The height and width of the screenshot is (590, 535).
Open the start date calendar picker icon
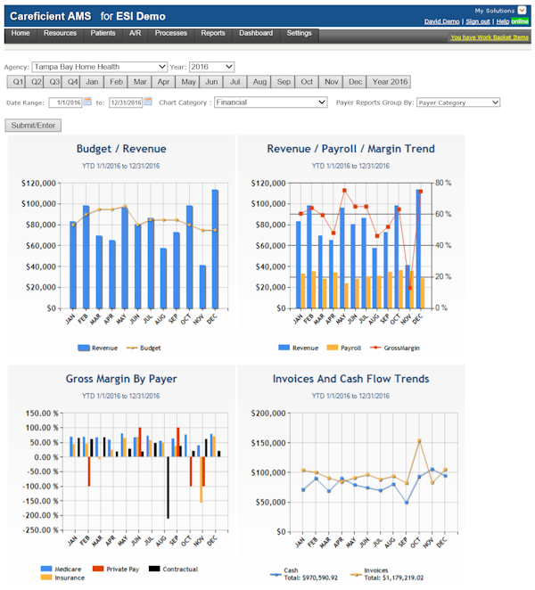click(87, 102)
